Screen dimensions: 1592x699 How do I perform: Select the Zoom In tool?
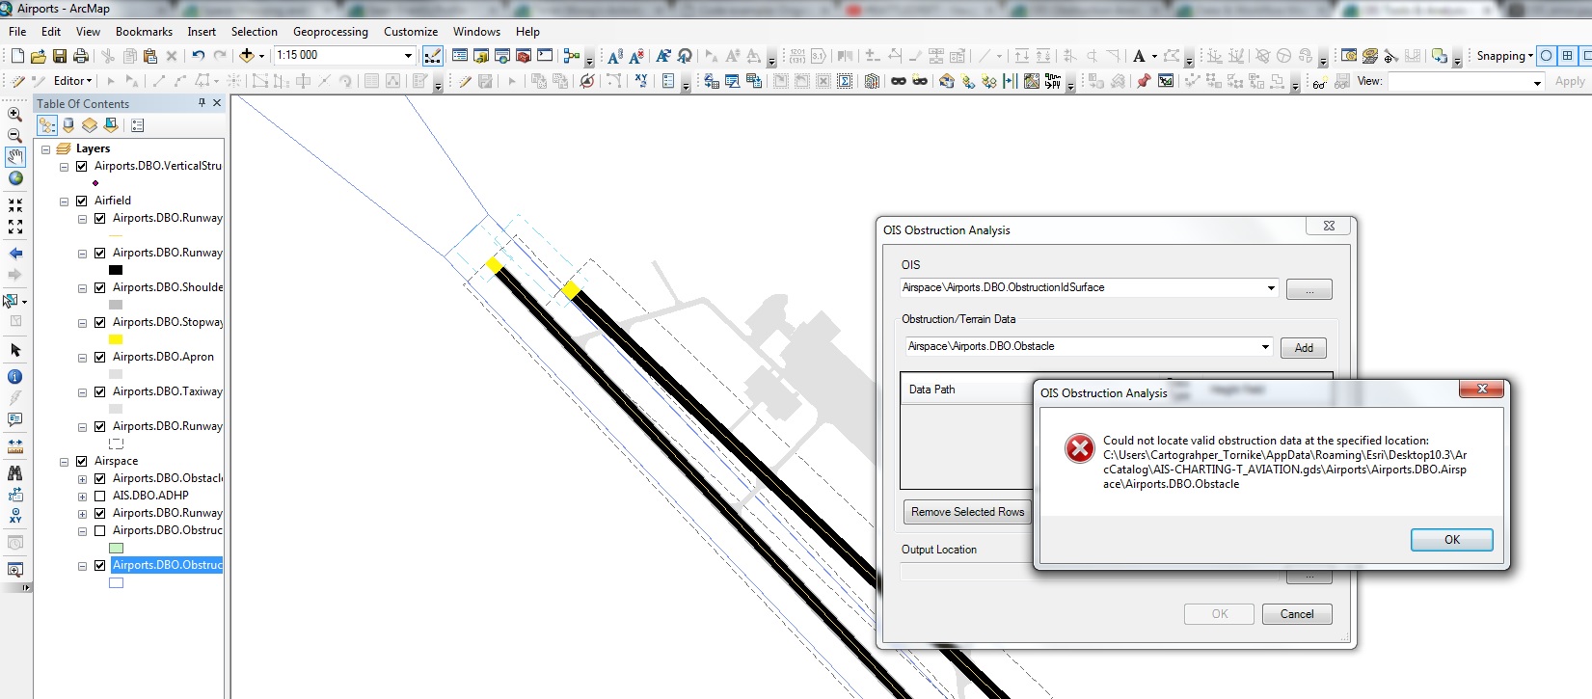(x=15, y=114)
